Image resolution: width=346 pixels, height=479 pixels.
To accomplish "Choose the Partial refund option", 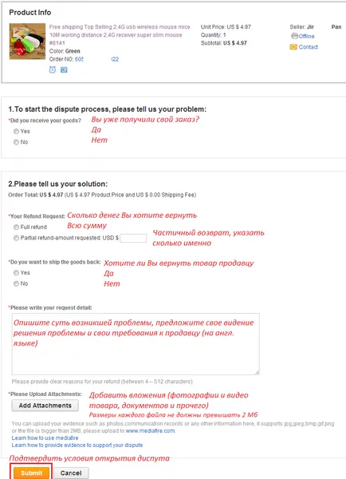I will pyautogui.click(x=16, y=238).
